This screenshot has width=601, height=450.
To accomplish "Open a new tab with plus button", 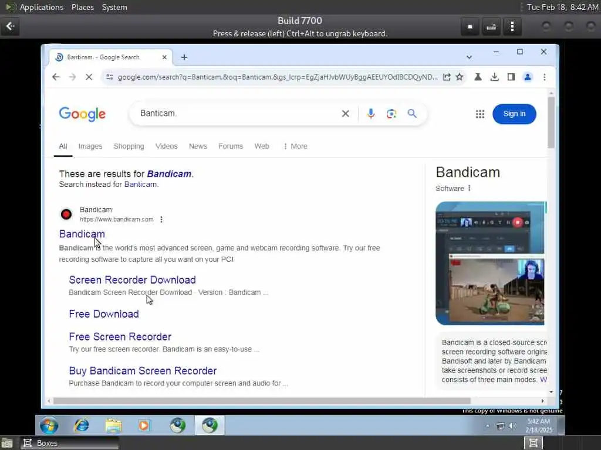I will (184, 57).
